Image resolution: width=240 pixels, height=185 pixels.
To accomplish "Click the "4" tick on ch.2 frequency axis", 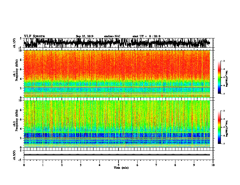I will coord(21,129).
